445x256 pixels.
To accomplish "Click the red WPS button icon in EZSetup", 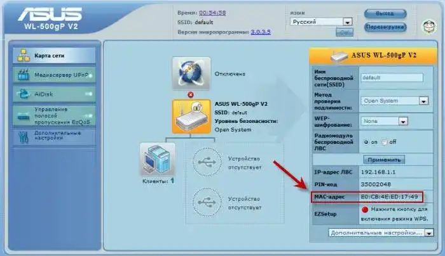I will tap(365, 210).
